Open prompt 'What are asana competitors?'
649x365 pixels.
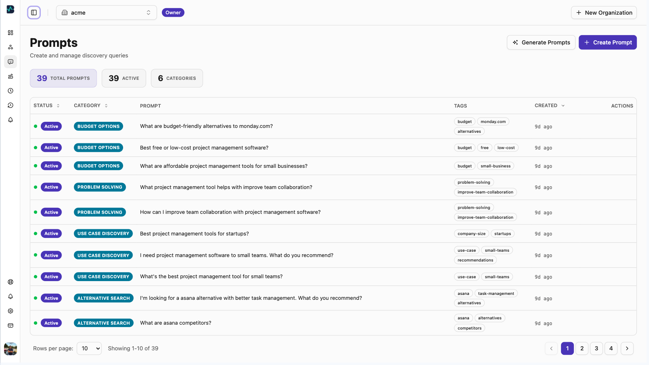point(176,323)
